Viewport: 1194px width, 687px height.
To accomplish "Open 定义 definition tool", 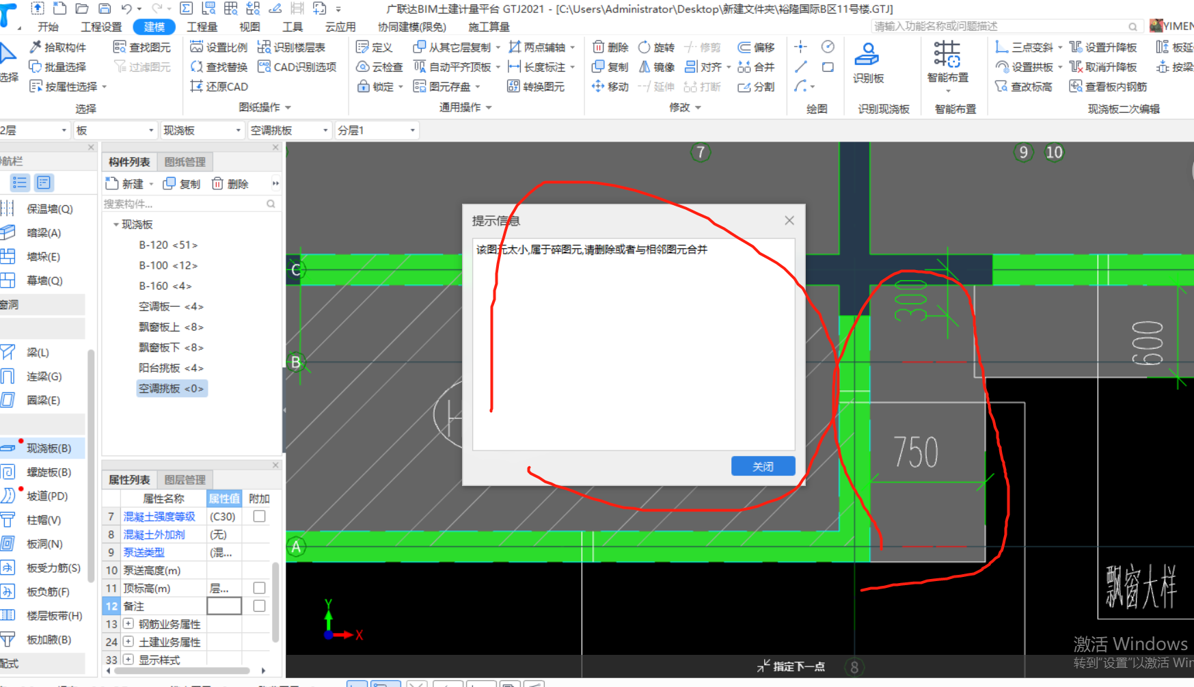I will (x=374, y=47).
